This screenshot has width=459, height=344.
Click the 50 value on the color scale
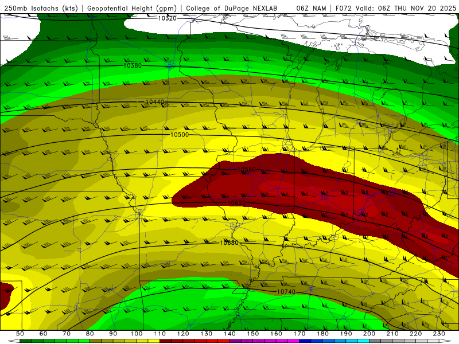pos(20,334)
